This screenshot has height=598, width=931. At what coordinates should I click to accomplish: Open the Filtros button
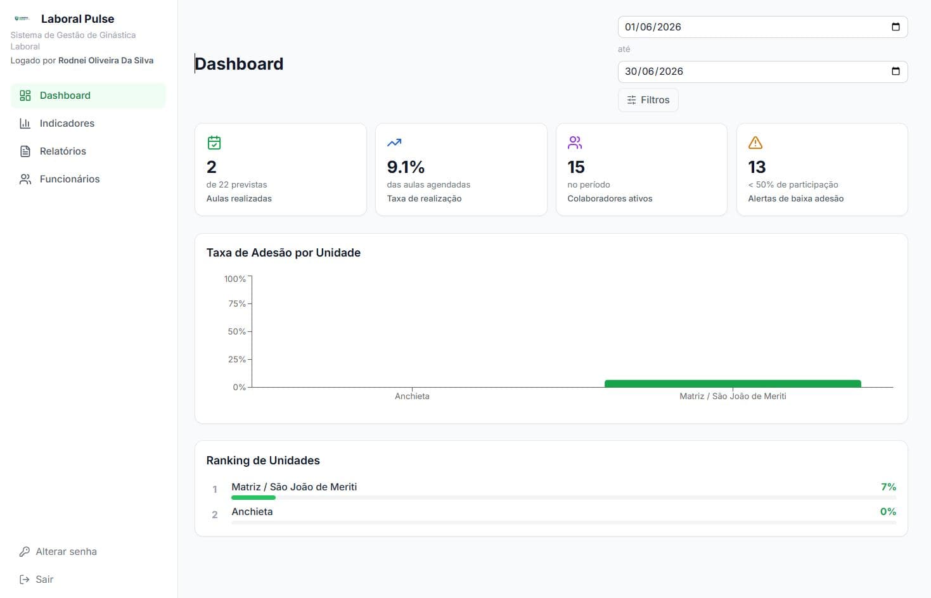click(648, 100)
